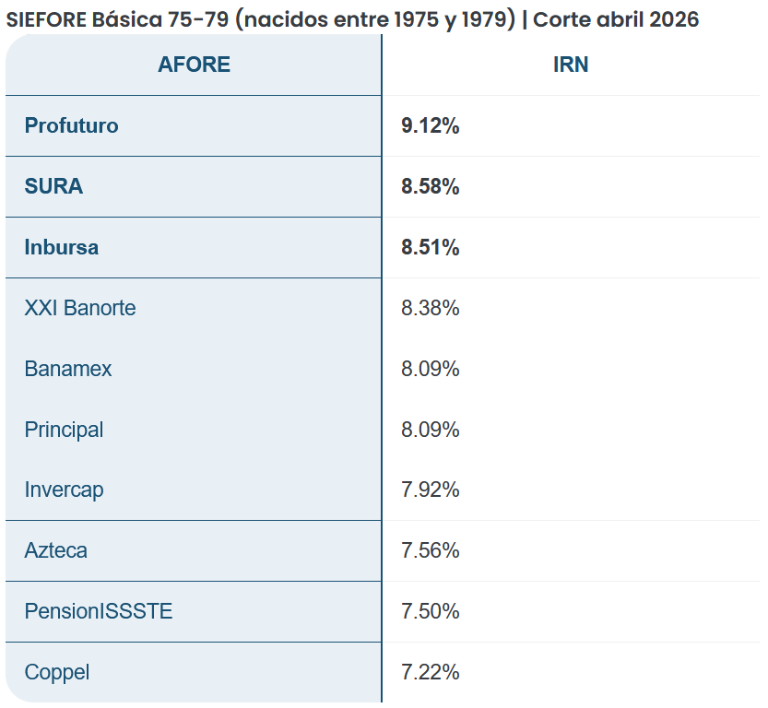Select the XXI Banorte row name
This screenshot has height=708, width=768.
(x=80, y=308)
